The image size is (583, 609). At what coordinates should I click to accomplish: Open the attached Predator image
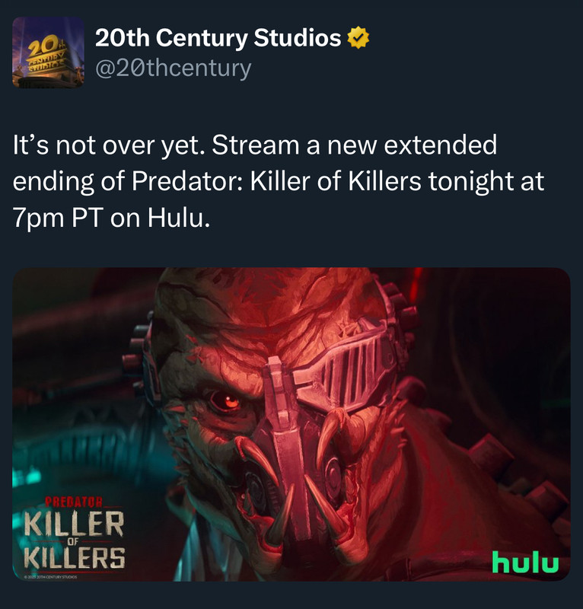point(291,424)
